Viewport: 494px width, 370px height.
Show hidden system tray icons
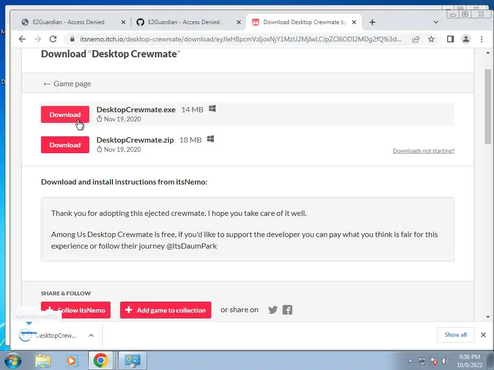[x=410, y=361]
